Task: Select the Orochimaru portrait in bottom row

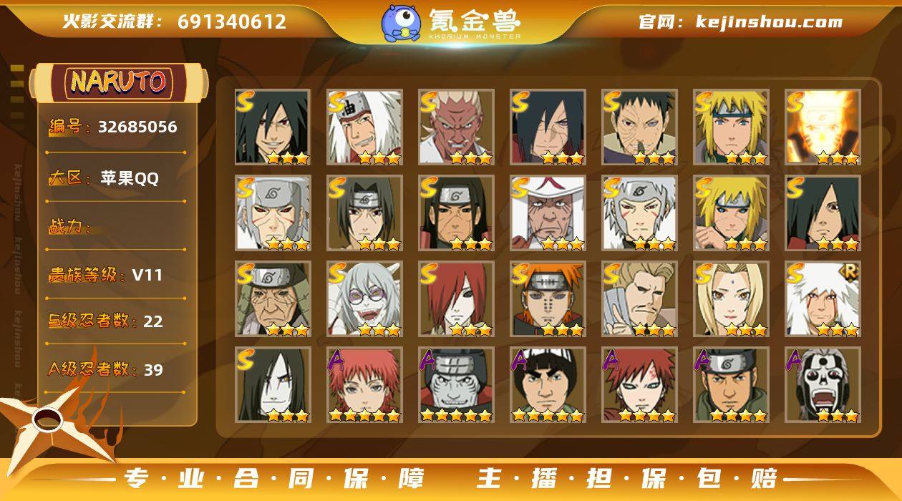Action: click(x=273, y=385)
